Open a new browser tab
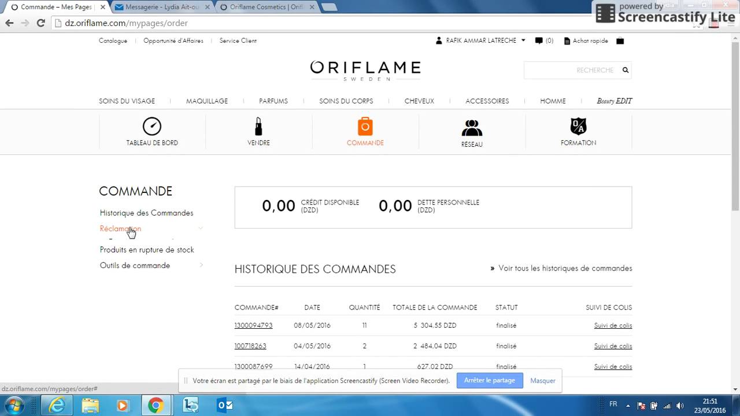 tap(329, 7)
